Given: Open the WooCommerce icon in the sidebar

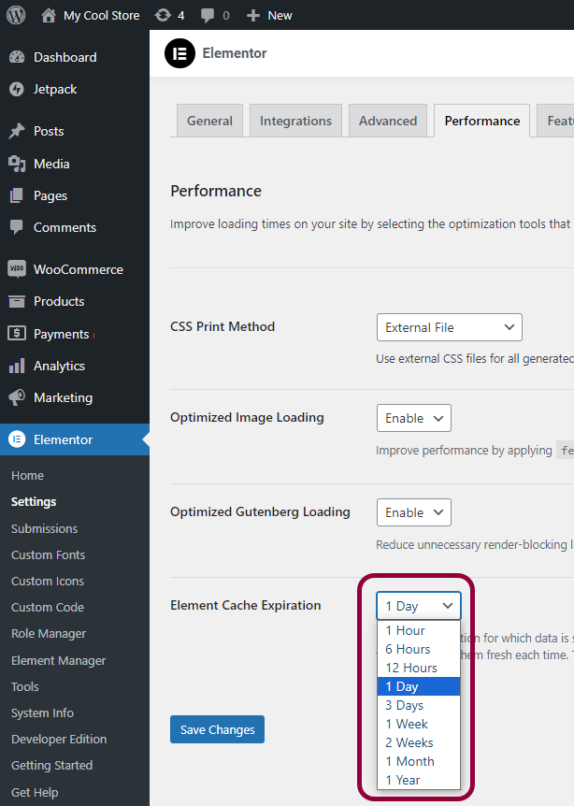Looking at the screenshot, I should click(17, 269).
